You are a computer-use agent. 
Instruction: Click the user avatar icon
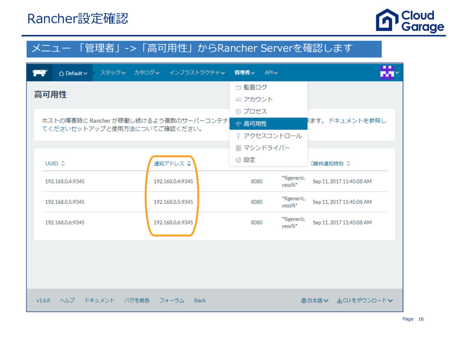coord(387,72)
